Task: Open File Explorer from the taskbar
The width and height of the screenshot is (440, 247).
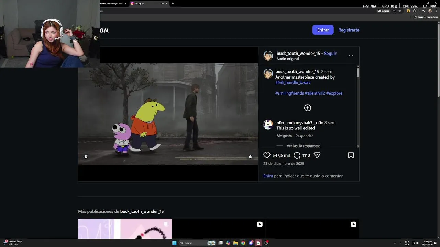Action: click(235, 243)
